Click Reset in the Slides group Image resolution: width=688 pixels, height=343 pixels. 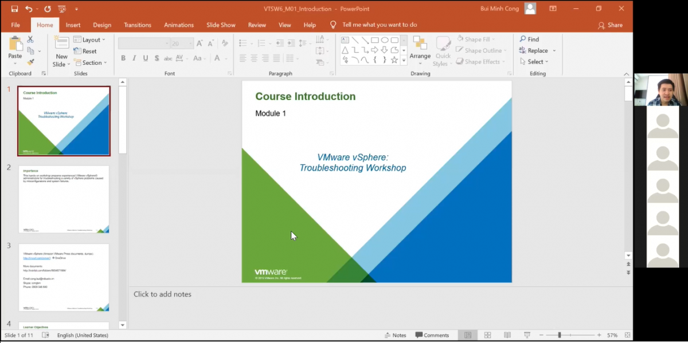tap(85, 52)
